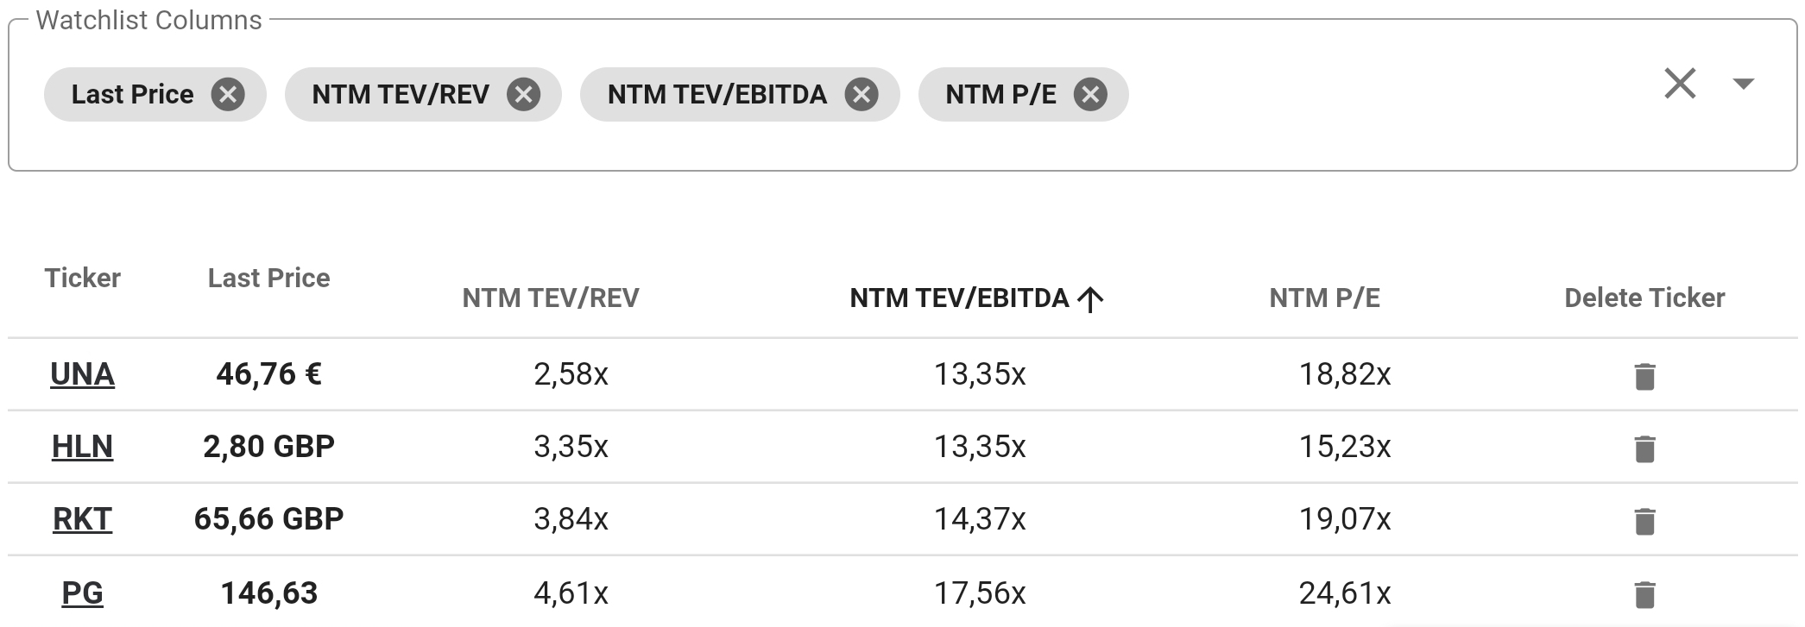Sort by Ticker column header
Viewport: 1805px width, 627px height.
click(x=82, y=278)
